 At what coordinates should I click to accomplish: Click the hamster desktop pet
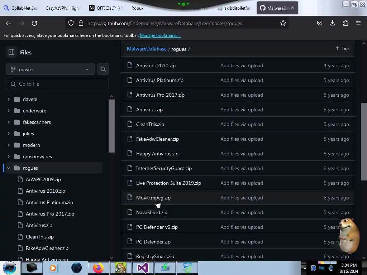349,236
